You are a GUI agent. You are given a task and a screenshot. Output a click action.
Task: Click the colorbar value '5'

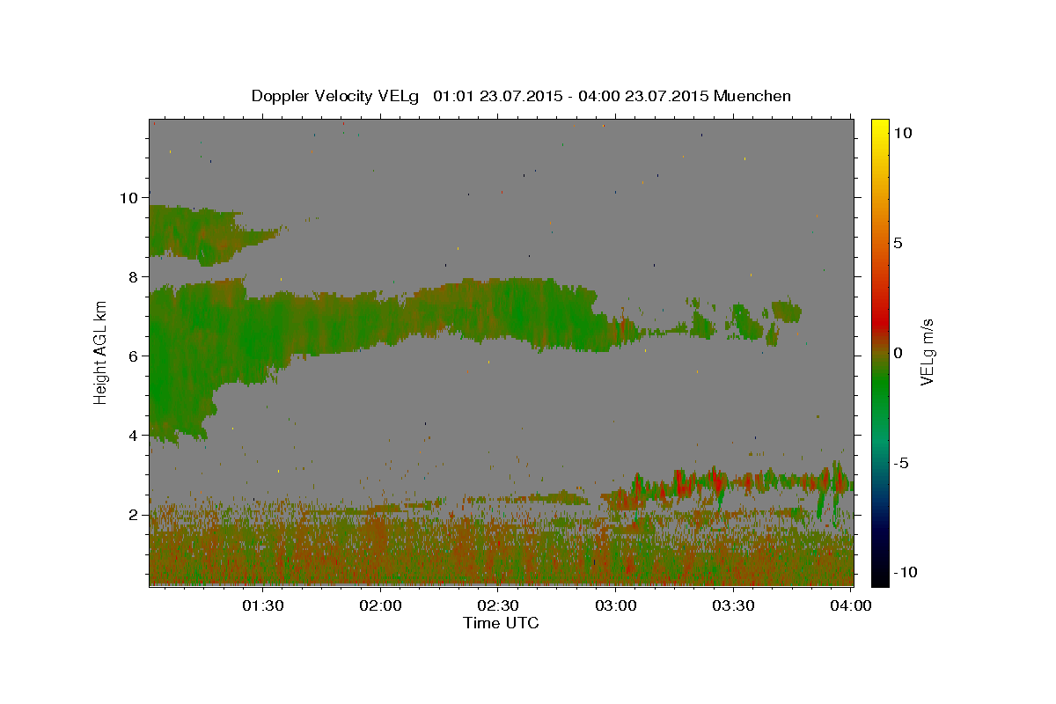click(898, 243)
